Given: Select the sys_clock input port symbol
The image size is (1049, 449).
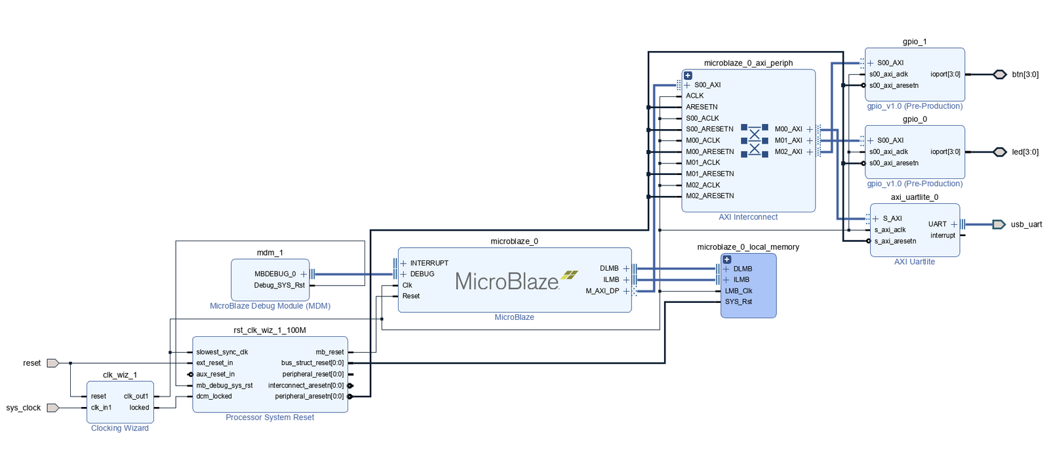Looking at the screenshot, I should point(53,408).
